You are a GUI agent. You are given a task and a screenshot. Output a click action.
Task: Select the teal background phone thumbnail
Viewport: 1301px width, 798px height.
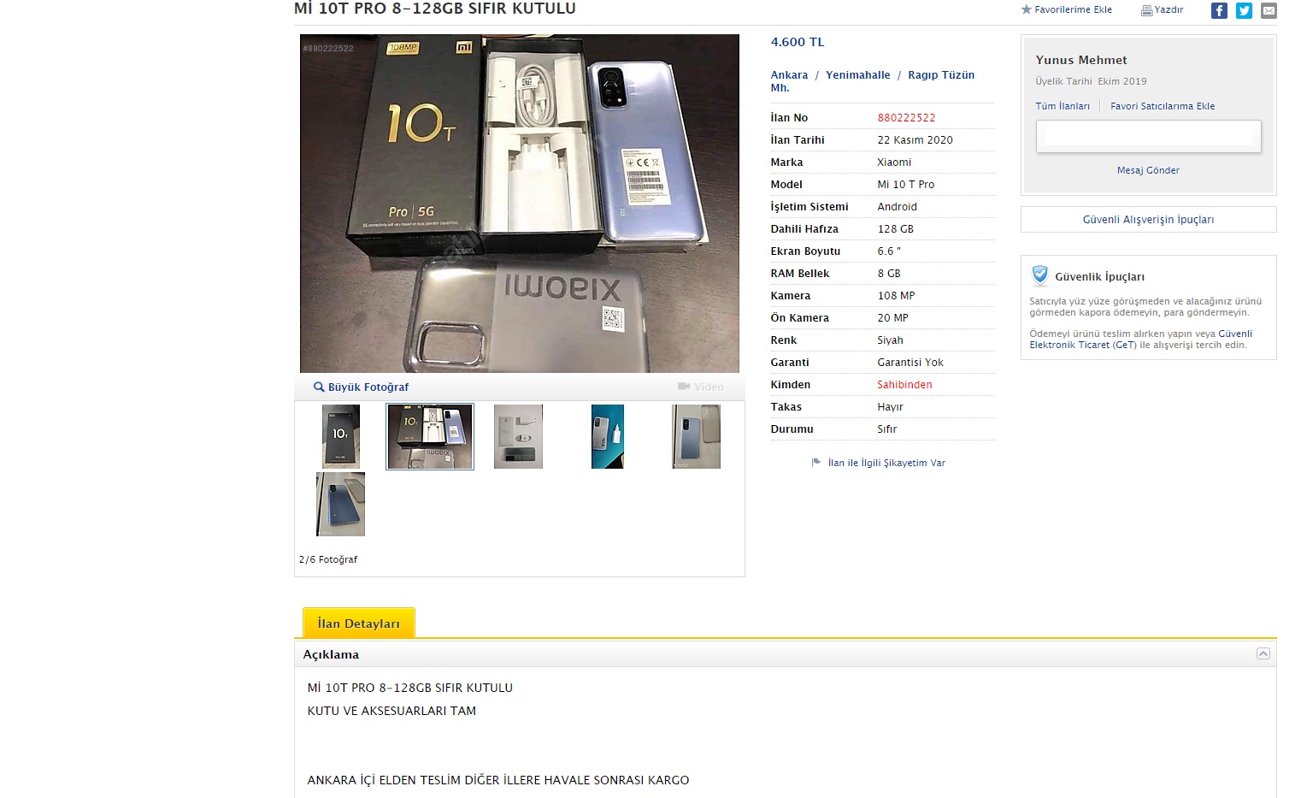(x=607, y=436)
